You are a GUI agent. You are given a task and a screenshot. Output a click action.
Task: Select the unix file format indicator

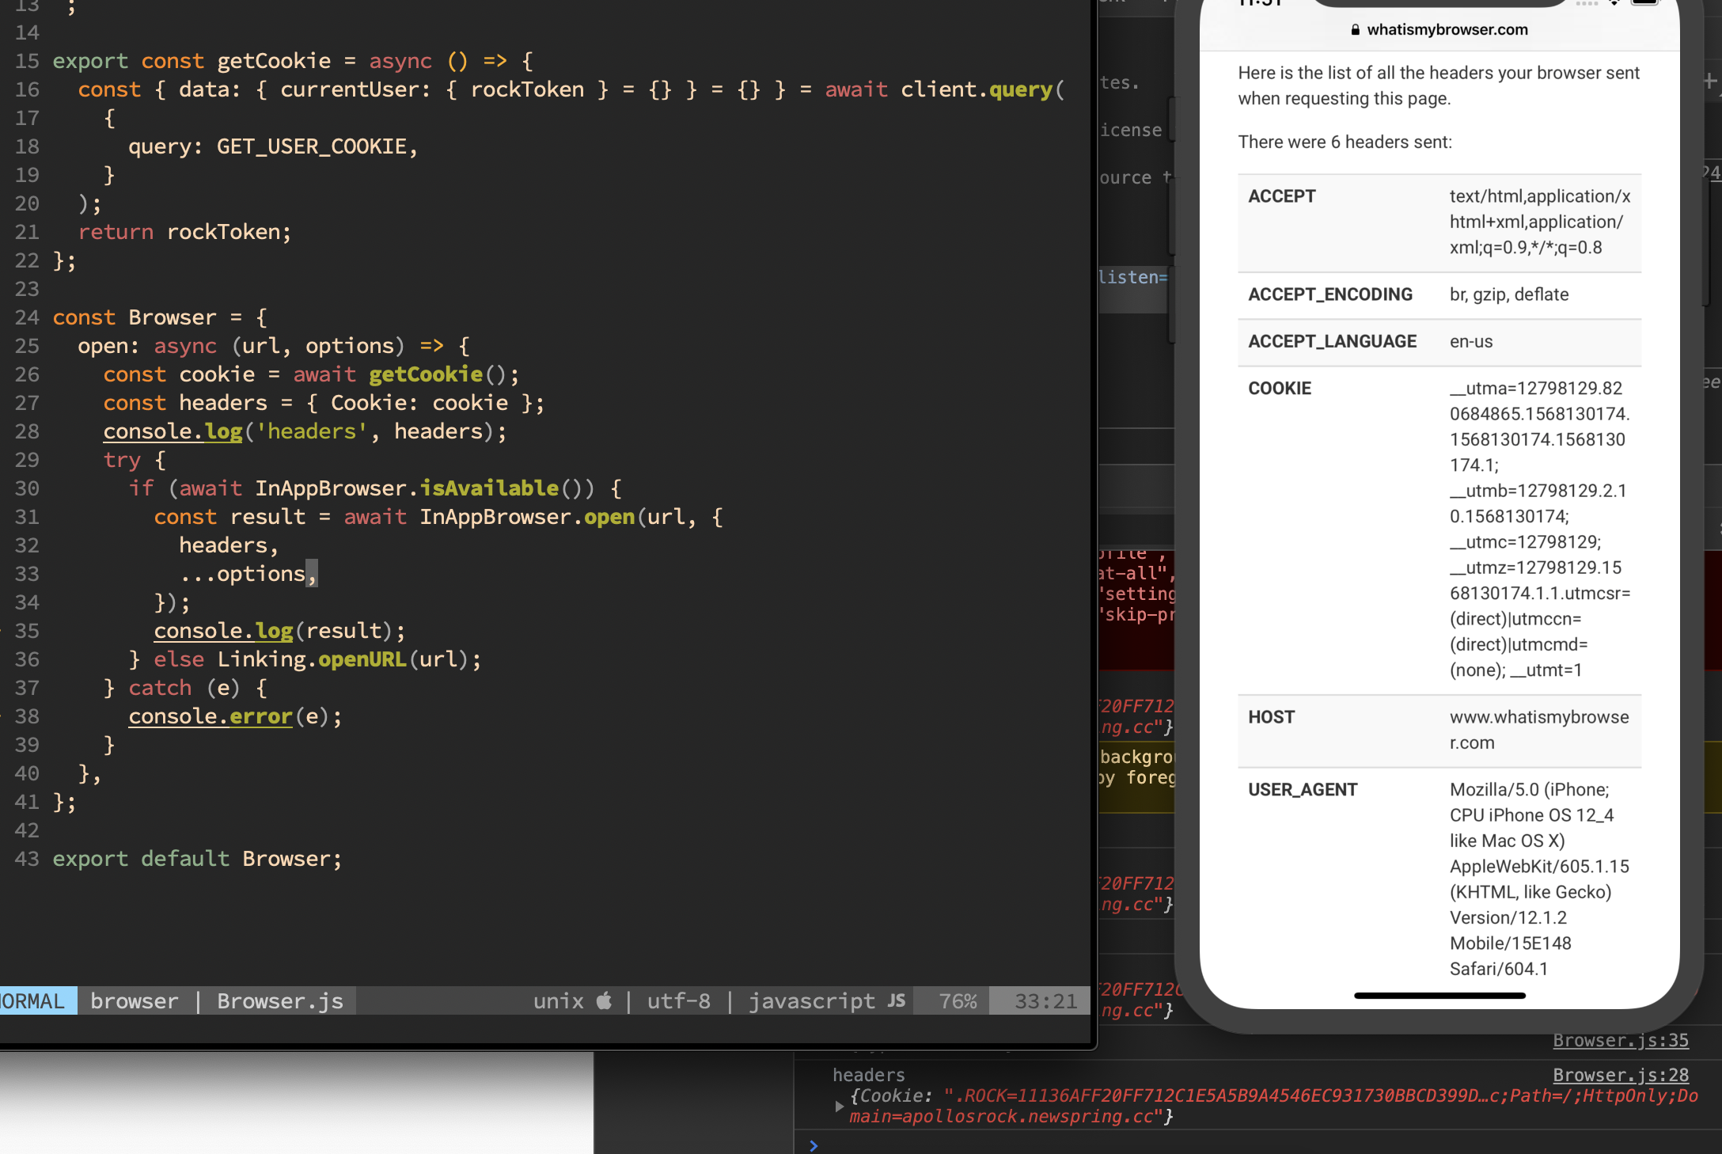(x=559, y=1000)
